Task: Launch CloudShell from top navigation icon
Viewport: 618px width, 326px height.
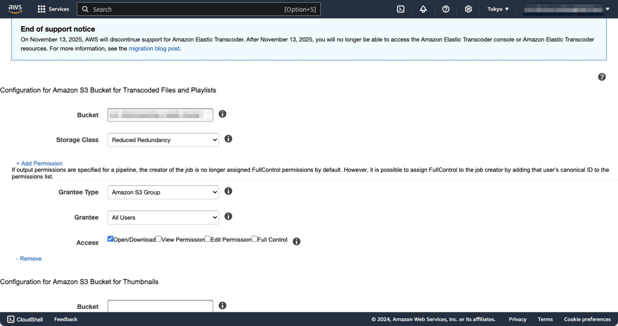Action: click(x=400, y=9)
